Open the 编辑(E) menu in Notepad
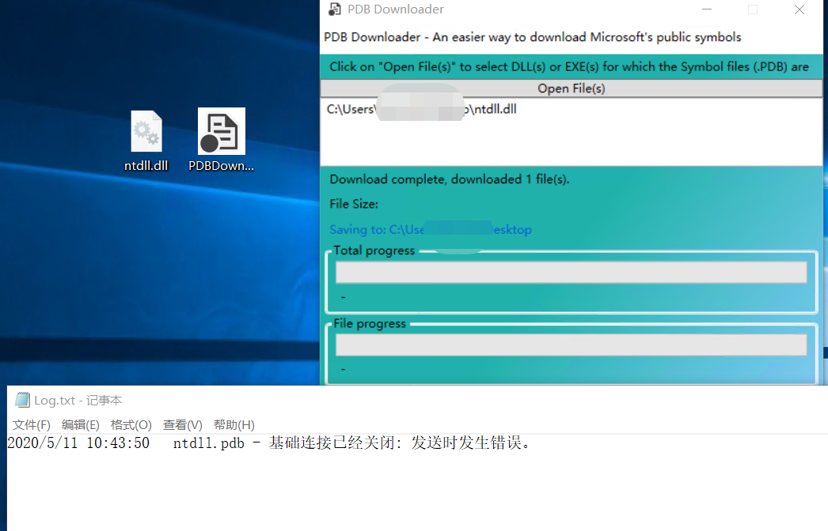The height and width of the screenshot is (531, 828). pos(80,425)
